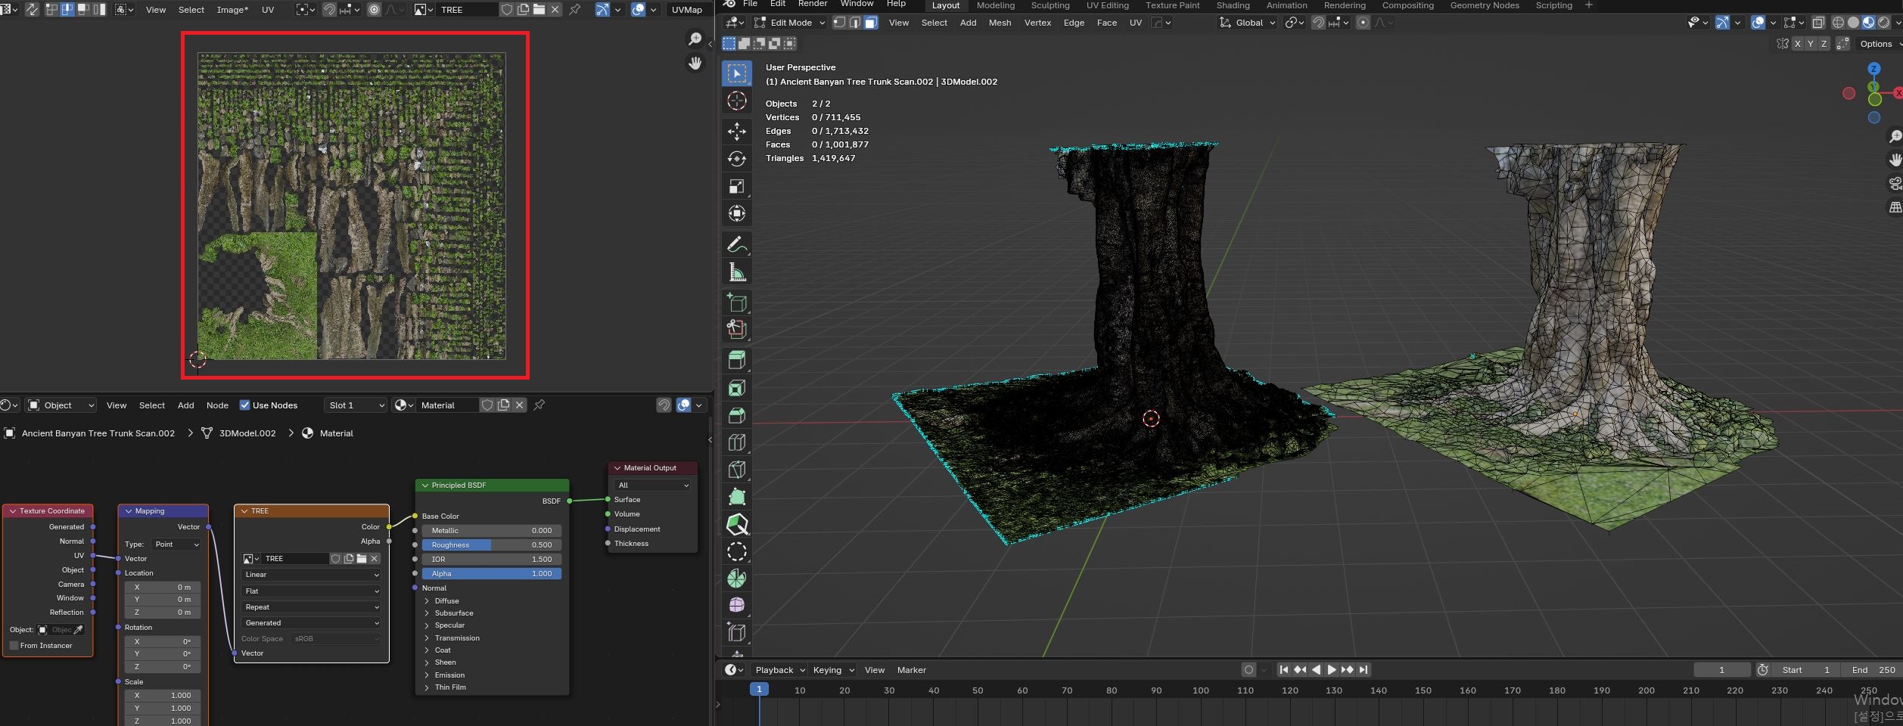Switch to face select mode
1903x726 pixels.
(871, 23)
